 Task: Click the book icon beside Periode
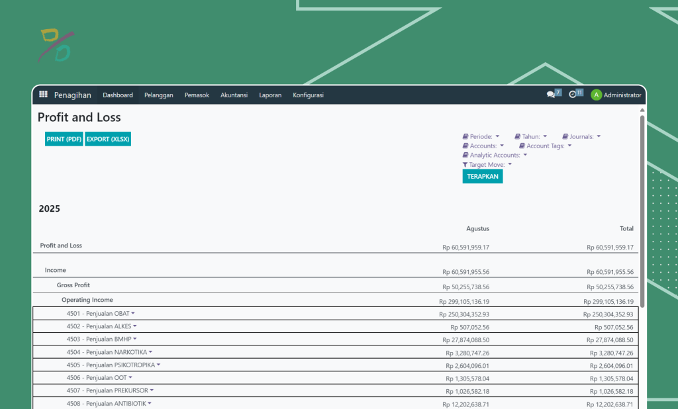465,137
